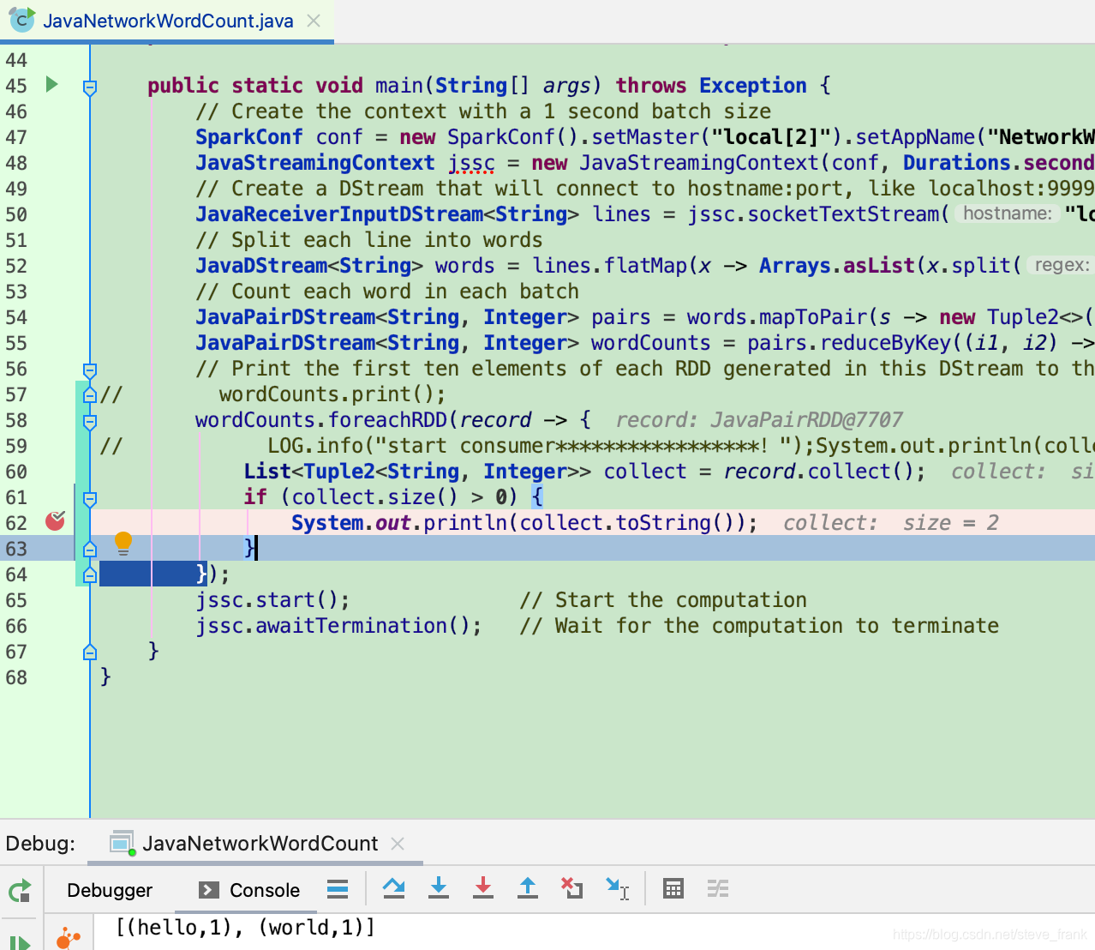Click 'wordCounts.foreachRDD' on line 58
This screenshot has height=950, width=1095.
point(321,420)
